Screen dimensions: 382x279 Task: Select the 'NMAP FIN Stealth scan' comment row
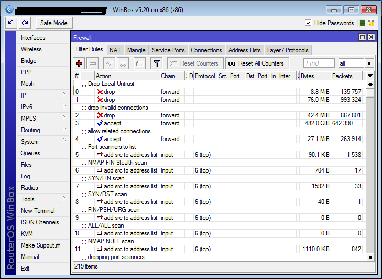click(x=219, y=163)
